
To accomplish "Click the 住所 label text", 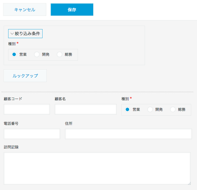I will (69, 123).
